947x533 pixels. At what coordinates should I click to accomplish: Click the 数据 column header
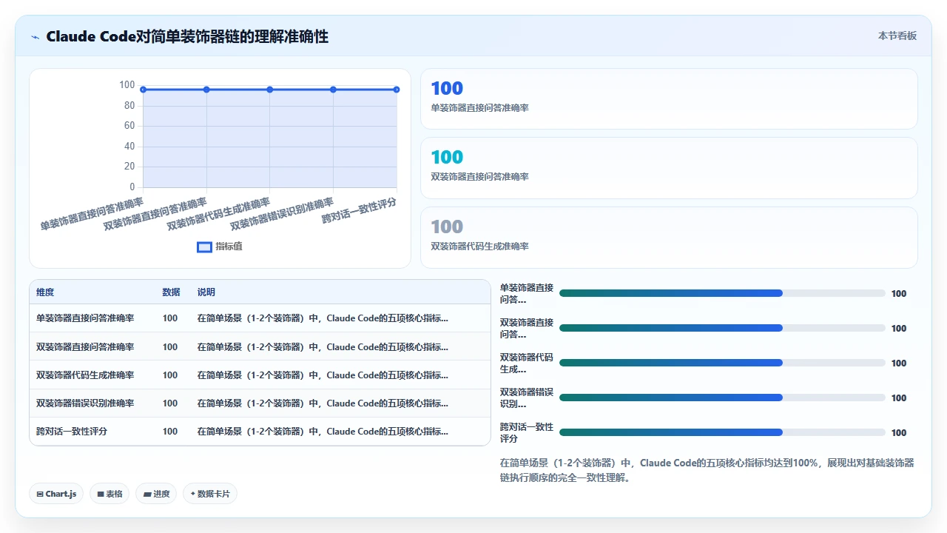point(171,292)
